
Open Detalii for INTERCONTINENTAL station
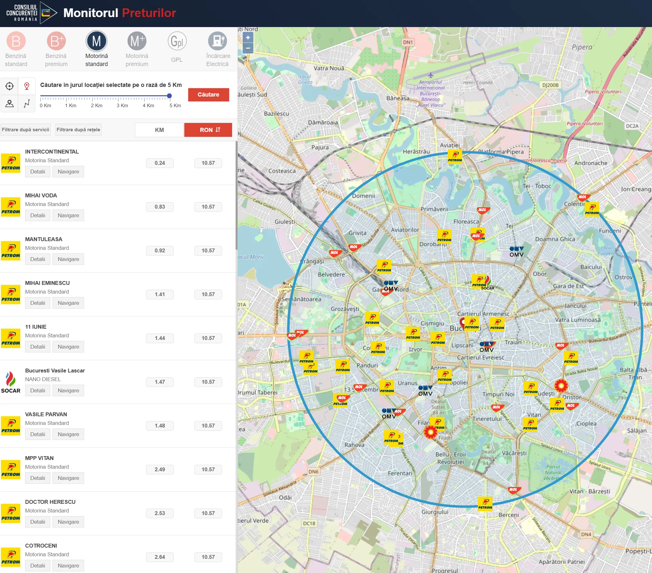point(38,172)
